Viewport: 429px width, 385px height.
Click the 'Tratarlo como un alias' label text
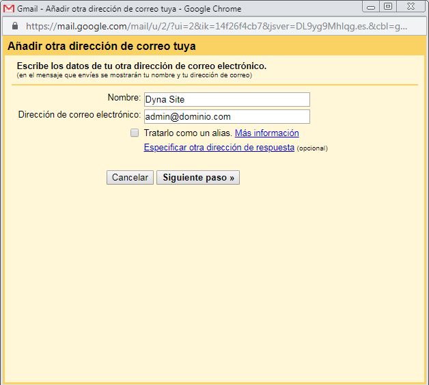click(x=188, y=133)
